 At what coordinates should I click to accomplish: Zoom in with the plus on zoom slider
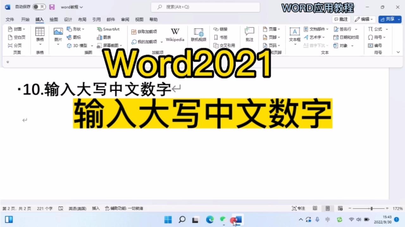click(387, 208)
